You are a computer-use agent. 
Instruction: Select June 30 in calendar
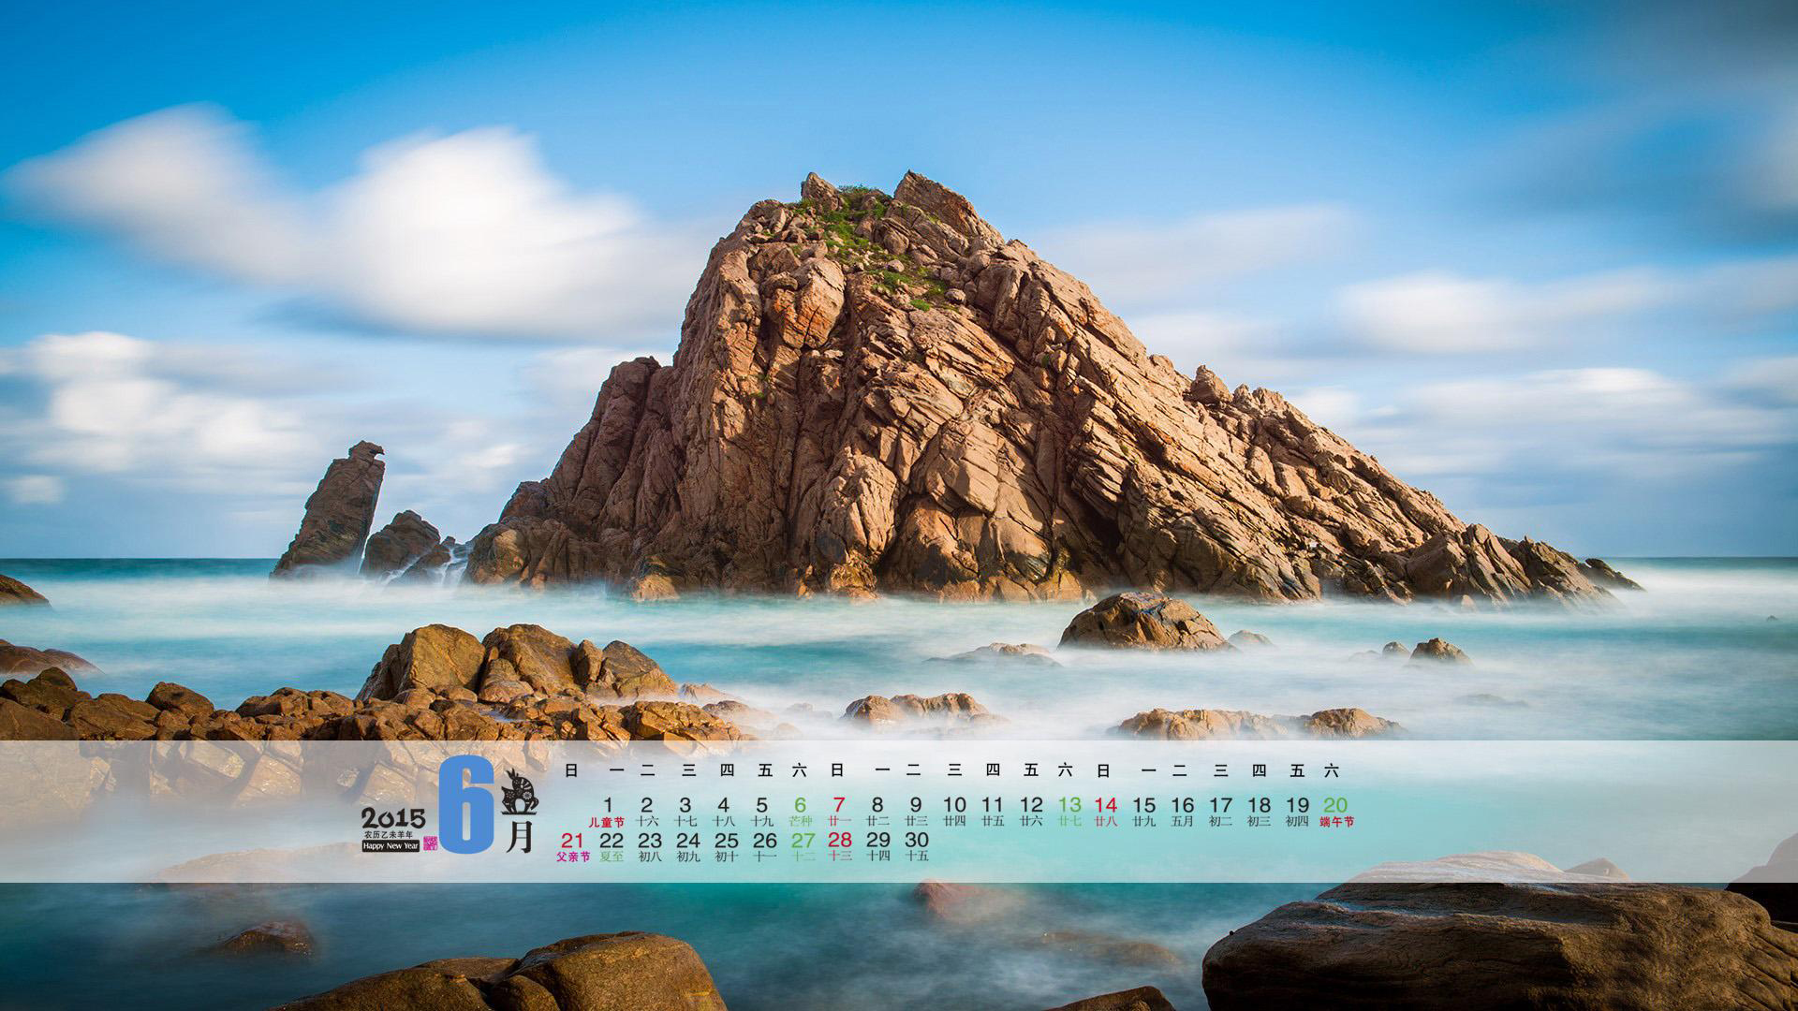[917, 841]
